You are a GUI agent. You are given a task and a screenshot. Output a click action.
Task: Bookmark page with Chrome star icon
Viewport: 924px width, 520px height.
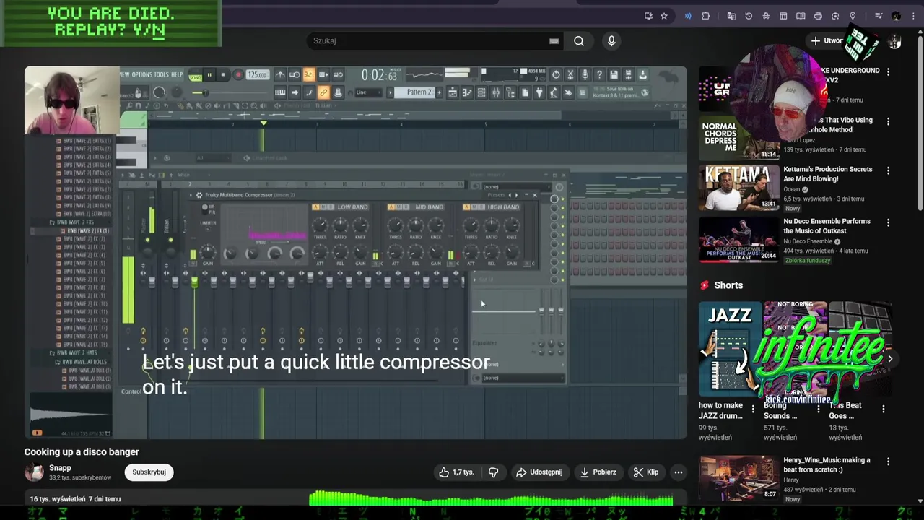(664, 16)
